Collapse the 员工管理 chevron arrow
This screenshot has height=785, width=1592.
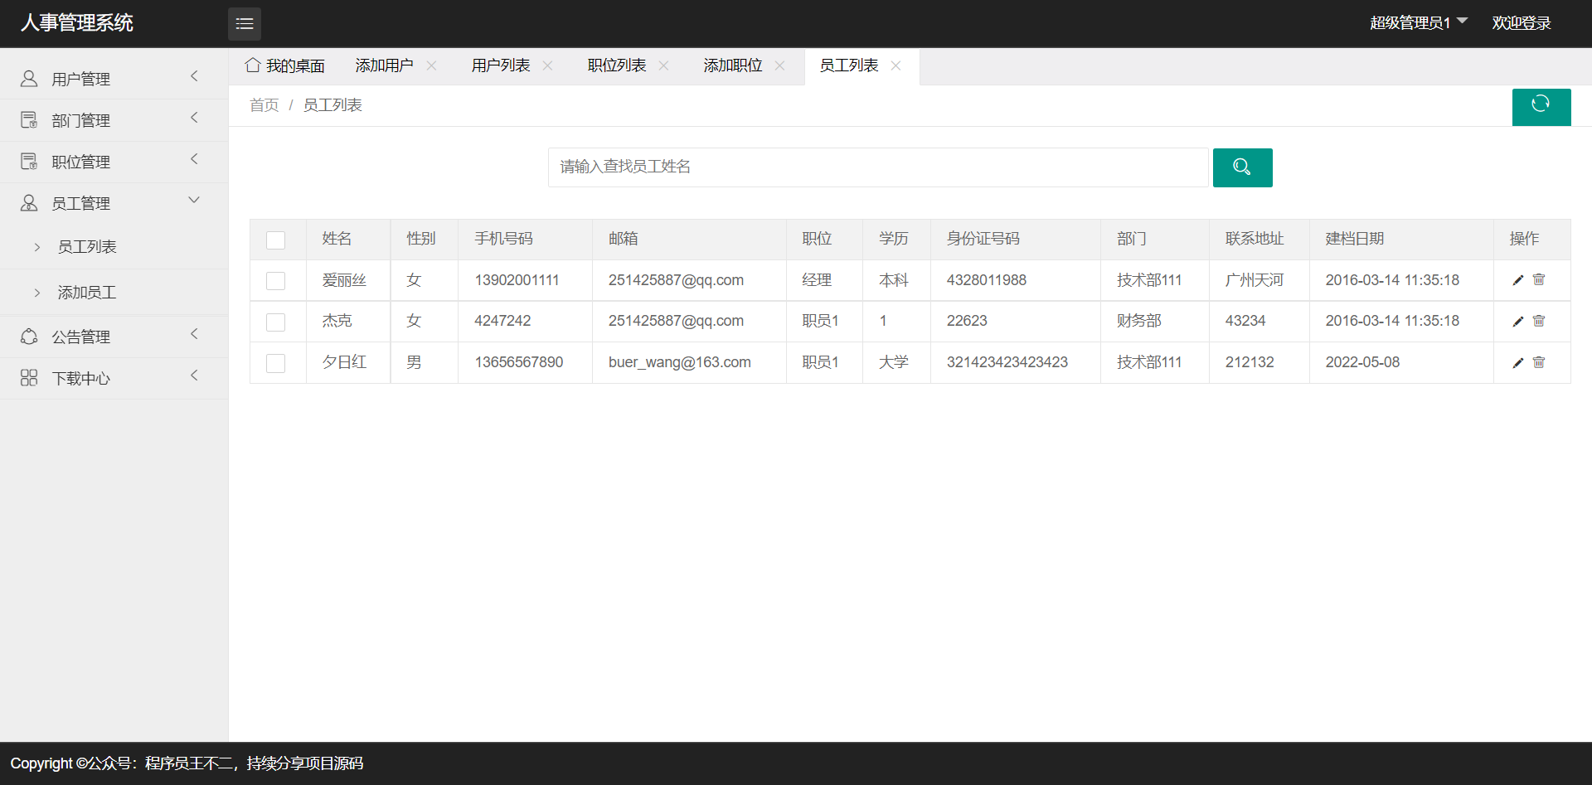pyautogui.click(x=194, y=200)
